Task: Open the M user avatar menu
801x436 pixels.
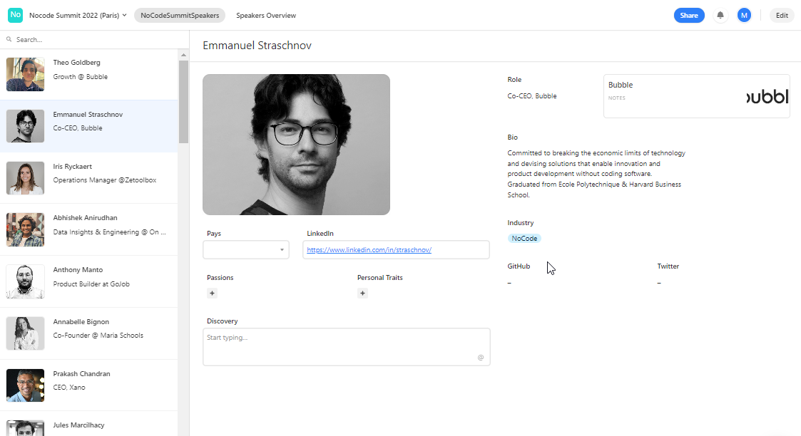Action: point(744,15)
